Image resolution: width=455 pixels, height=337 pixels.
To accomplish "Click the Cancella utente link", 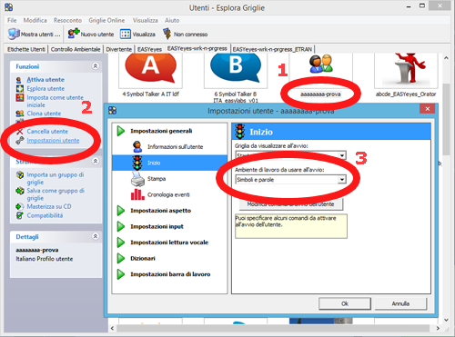I will (x=47, y=132).
